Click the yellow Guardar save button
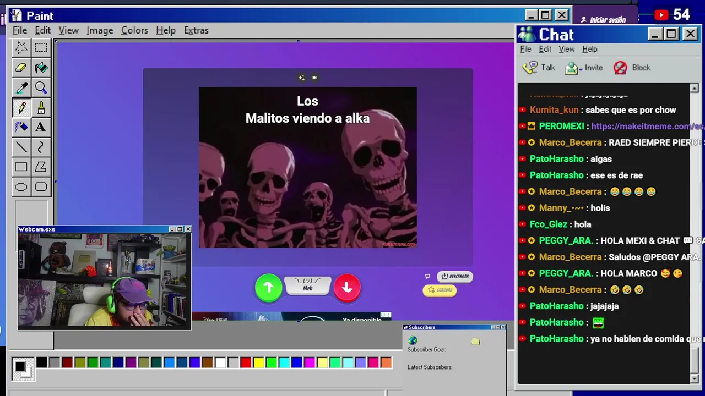The width and height of the screenshot is (705, 396). pyautogui.click(x=440, y=290)
